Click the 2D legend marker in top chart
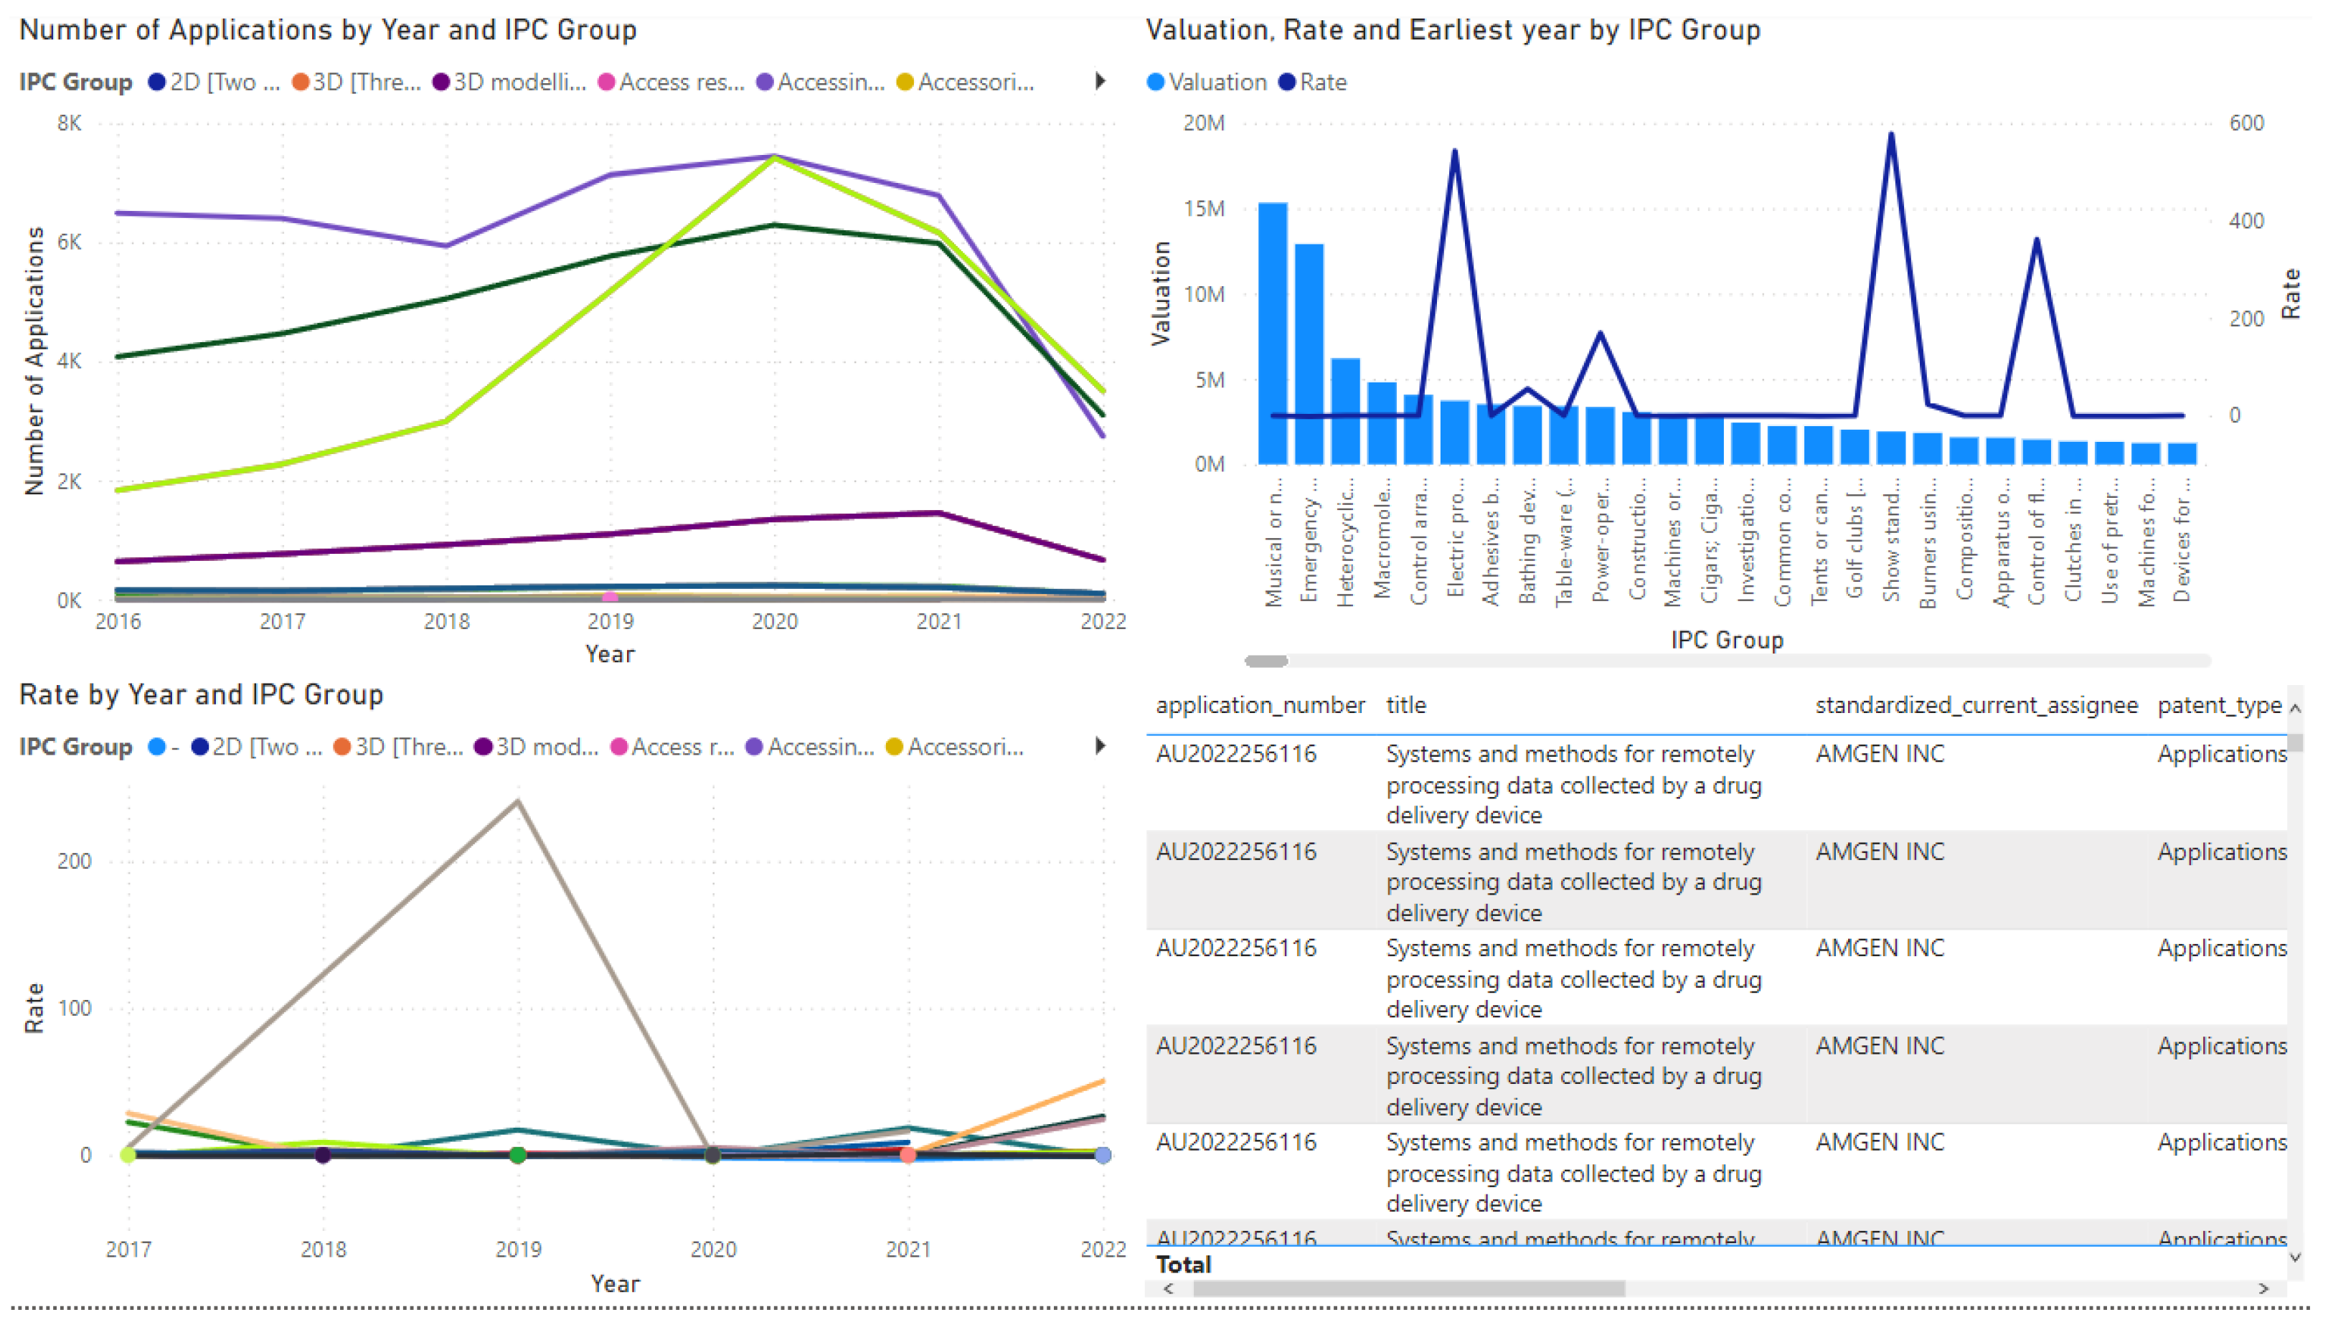 click(x=157, y=82)
